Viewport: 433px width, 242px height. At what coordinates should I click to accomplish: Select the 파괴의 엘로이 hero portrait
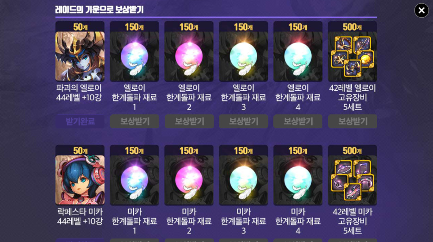pos(80,56)
